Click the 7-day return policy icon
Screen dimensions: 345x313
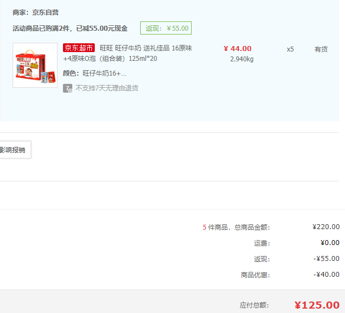click(x=67, y=88)
